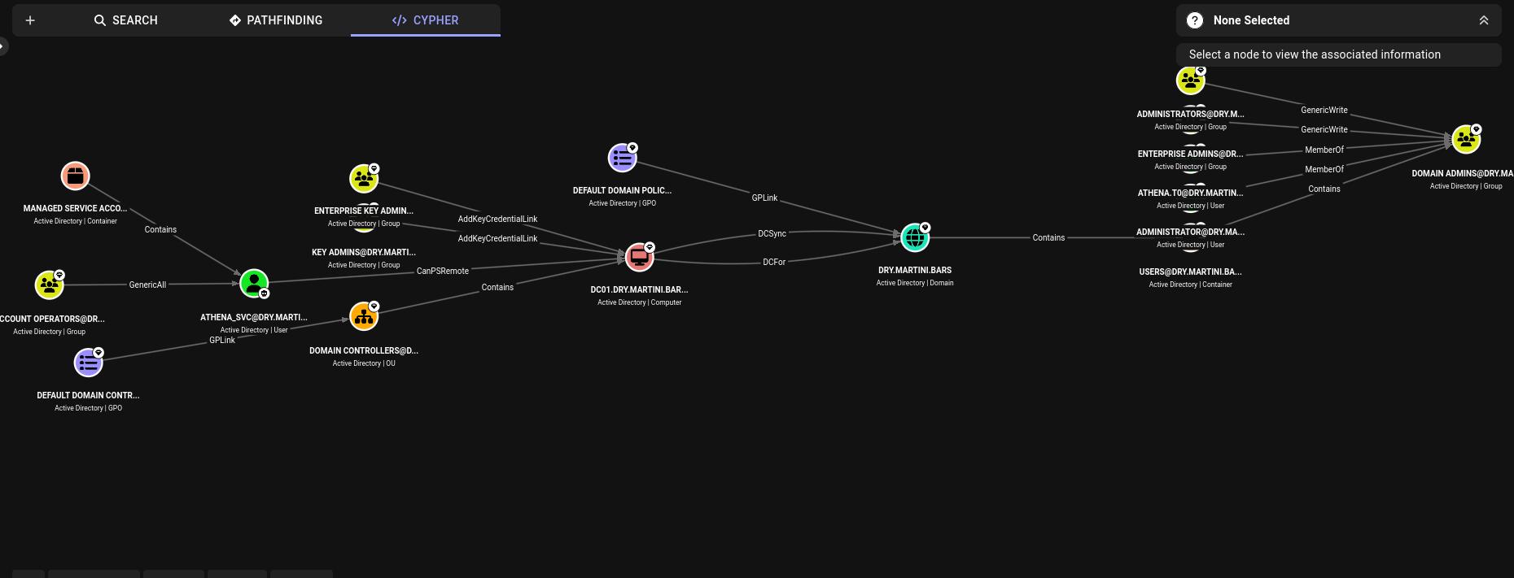Select the DC01 computer node icon
The width and height of the screenshot is (1514, 578).
[x=640, y=257]
